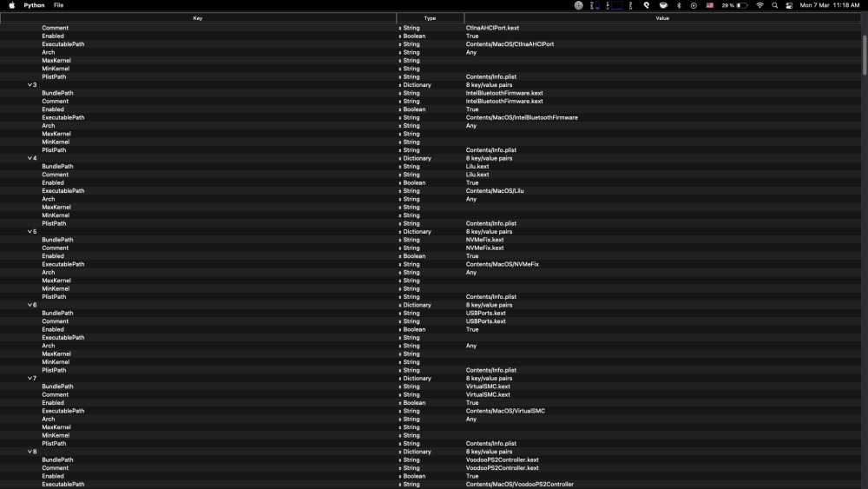This screenshot has height=489, width=868.
Task: Select Contents/MacOS/VirtualSMC value
Action: point(505,411)
